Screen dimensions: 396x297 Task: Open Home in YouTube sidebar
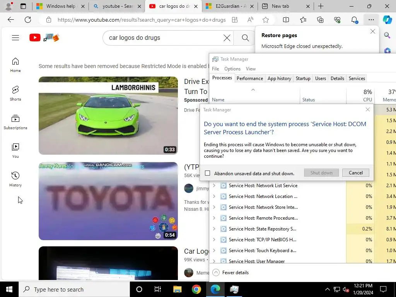click(15, 65)
